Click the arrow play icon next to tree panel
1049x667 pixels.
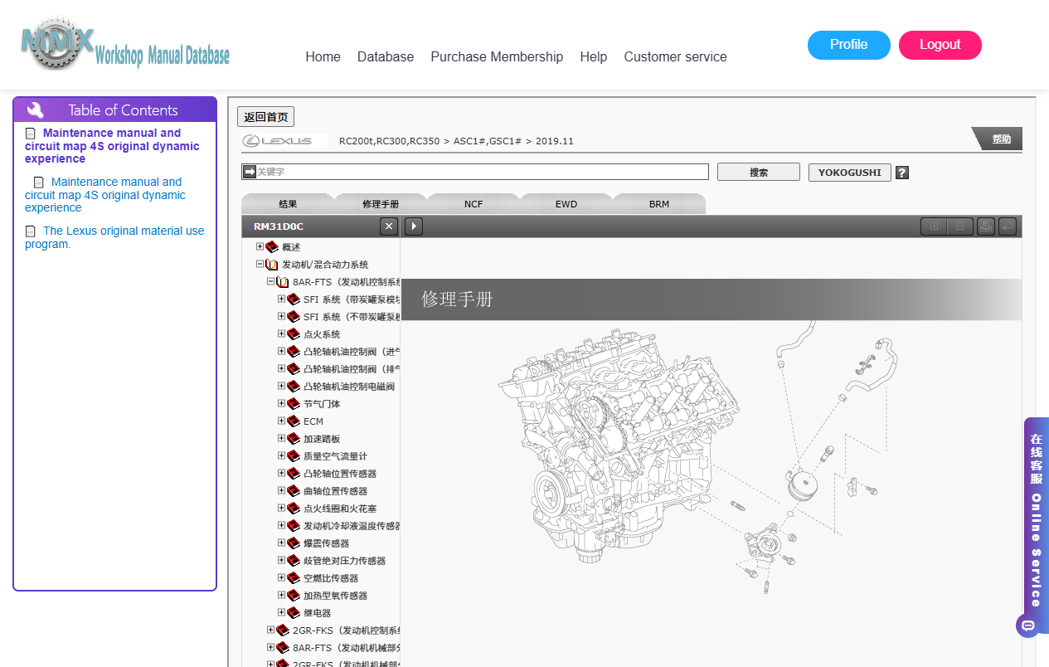414,226
